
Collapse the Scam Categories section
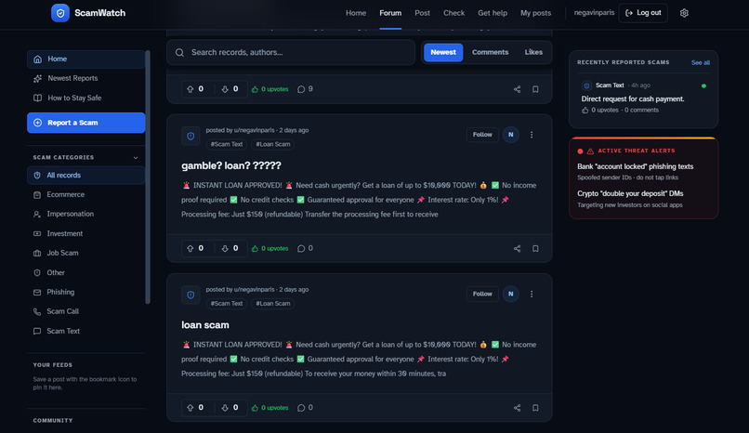click(136, 158)
